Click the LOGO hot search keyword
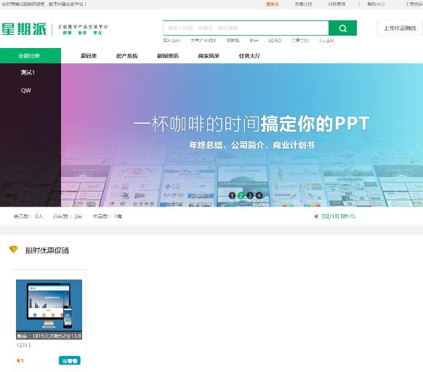Image resolution: width=423 pixels, height=372 pixels. pos(275,41)
